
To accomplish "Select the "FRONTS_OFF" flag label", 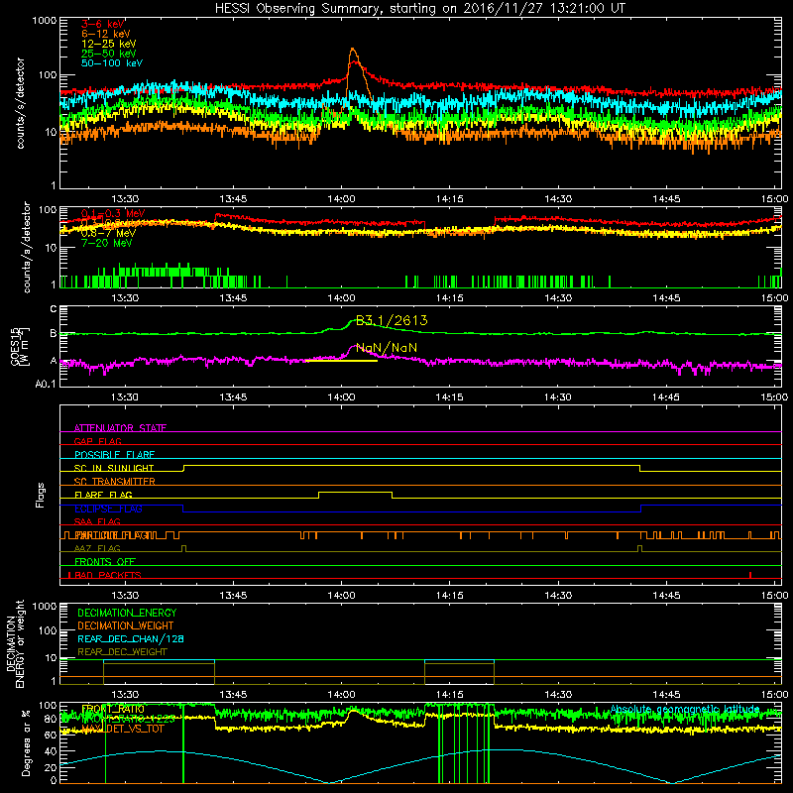I will pyautogui.click(x=105, y=561).
